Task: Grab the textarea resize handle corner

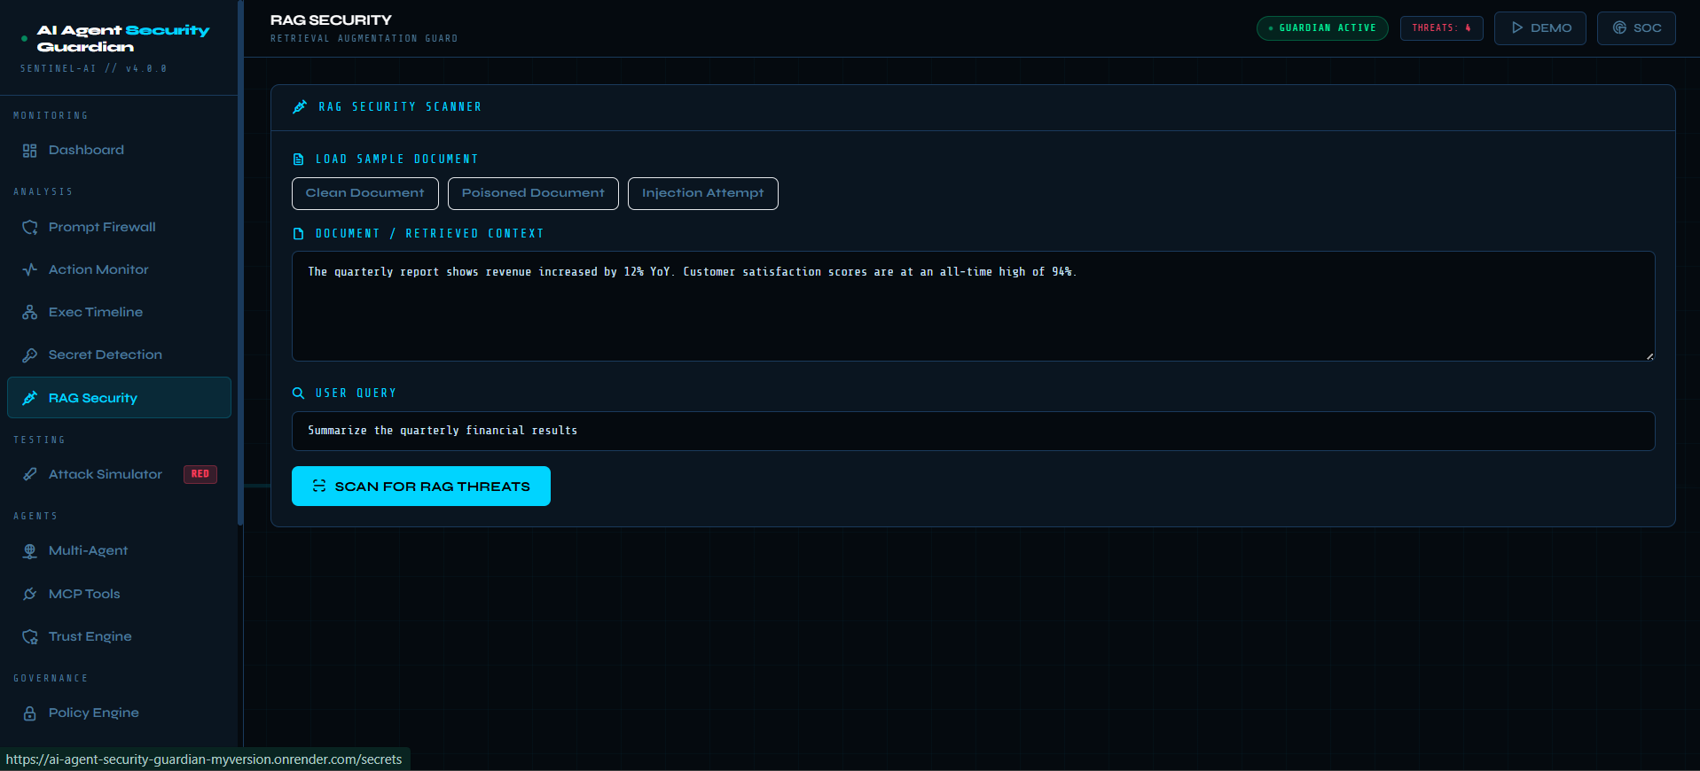Action: pos(1649,356)
